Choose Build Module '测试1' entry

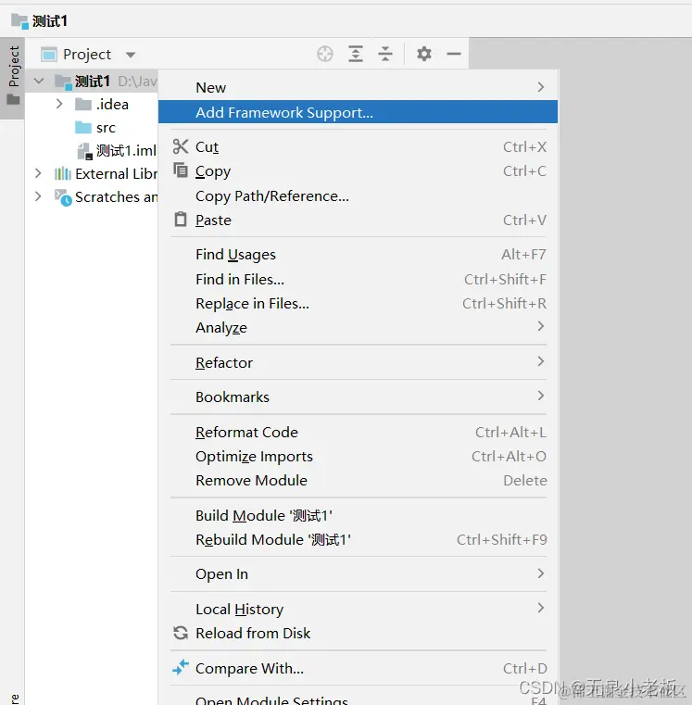(x=358, y=515)
